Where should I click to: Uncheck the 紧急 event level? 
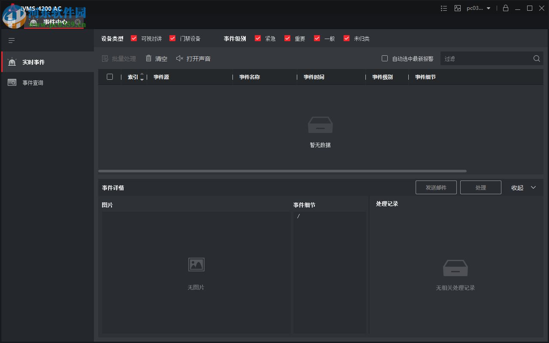258,38
